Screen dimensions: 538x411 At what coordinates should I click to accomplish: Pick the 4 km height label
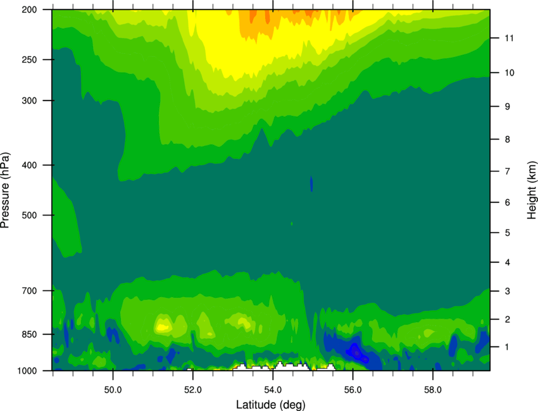pos(508,262)
